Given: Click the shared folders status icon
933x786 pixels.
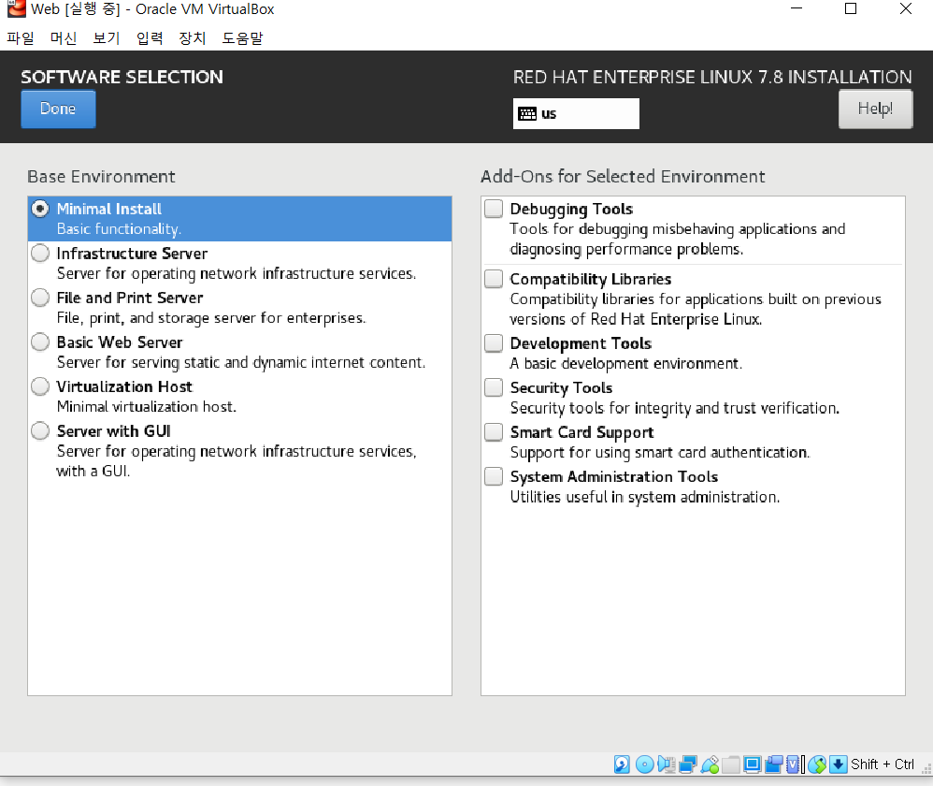Looking at the screenshot, I should (x=731, y=764).
